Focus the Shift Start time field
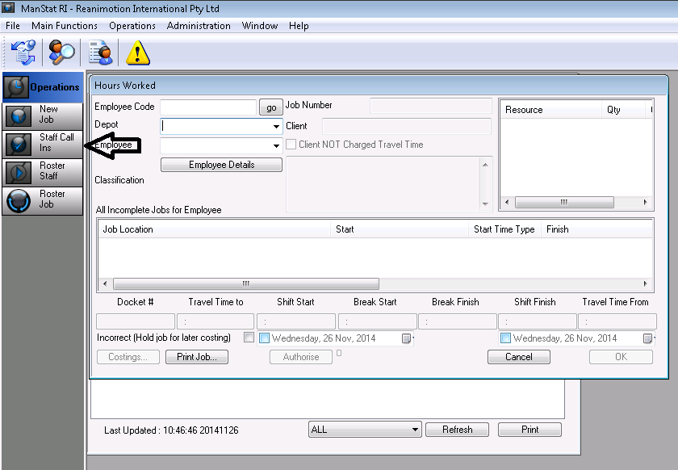678x470 pixels. tap(296, 321)
